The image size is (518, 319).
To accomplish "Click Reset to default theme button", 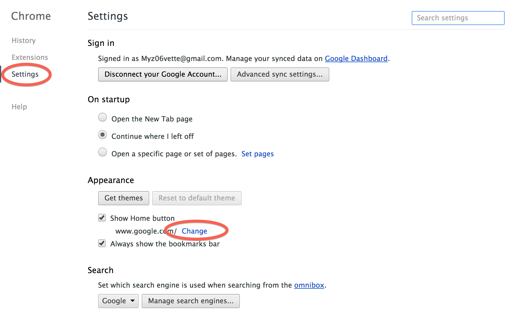I will point(197,198).
